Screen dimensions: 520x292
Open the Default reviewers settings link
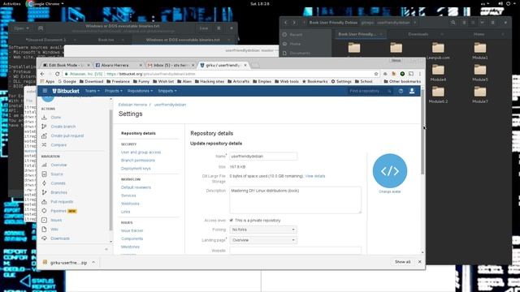pos(136,187)
